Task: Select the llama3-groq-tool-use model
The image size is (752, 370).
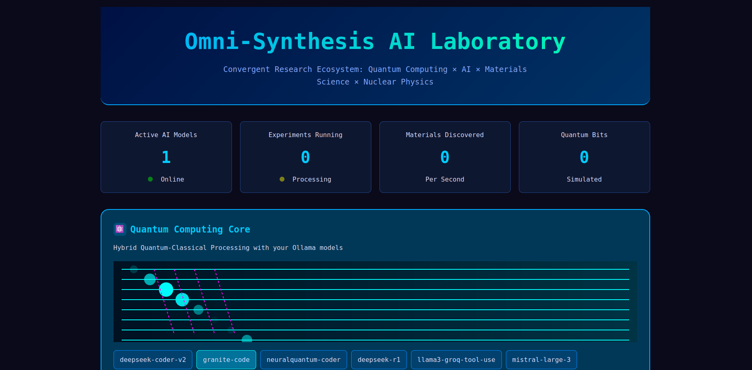Action: click(456, 359)
